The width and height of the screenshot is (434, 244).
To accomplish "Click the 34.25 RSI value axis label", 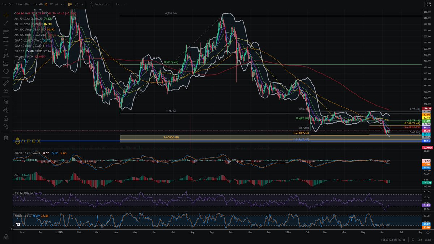I will click(427, 205).
